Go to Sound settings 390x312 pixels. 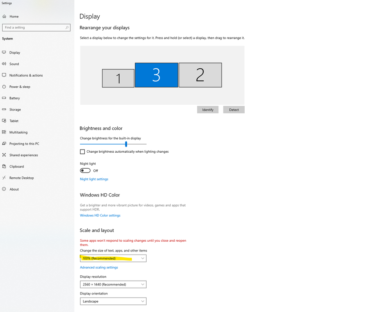[14, 64]
